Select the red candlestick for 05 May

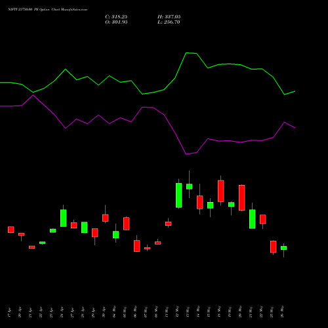click(x=127, y=224)
